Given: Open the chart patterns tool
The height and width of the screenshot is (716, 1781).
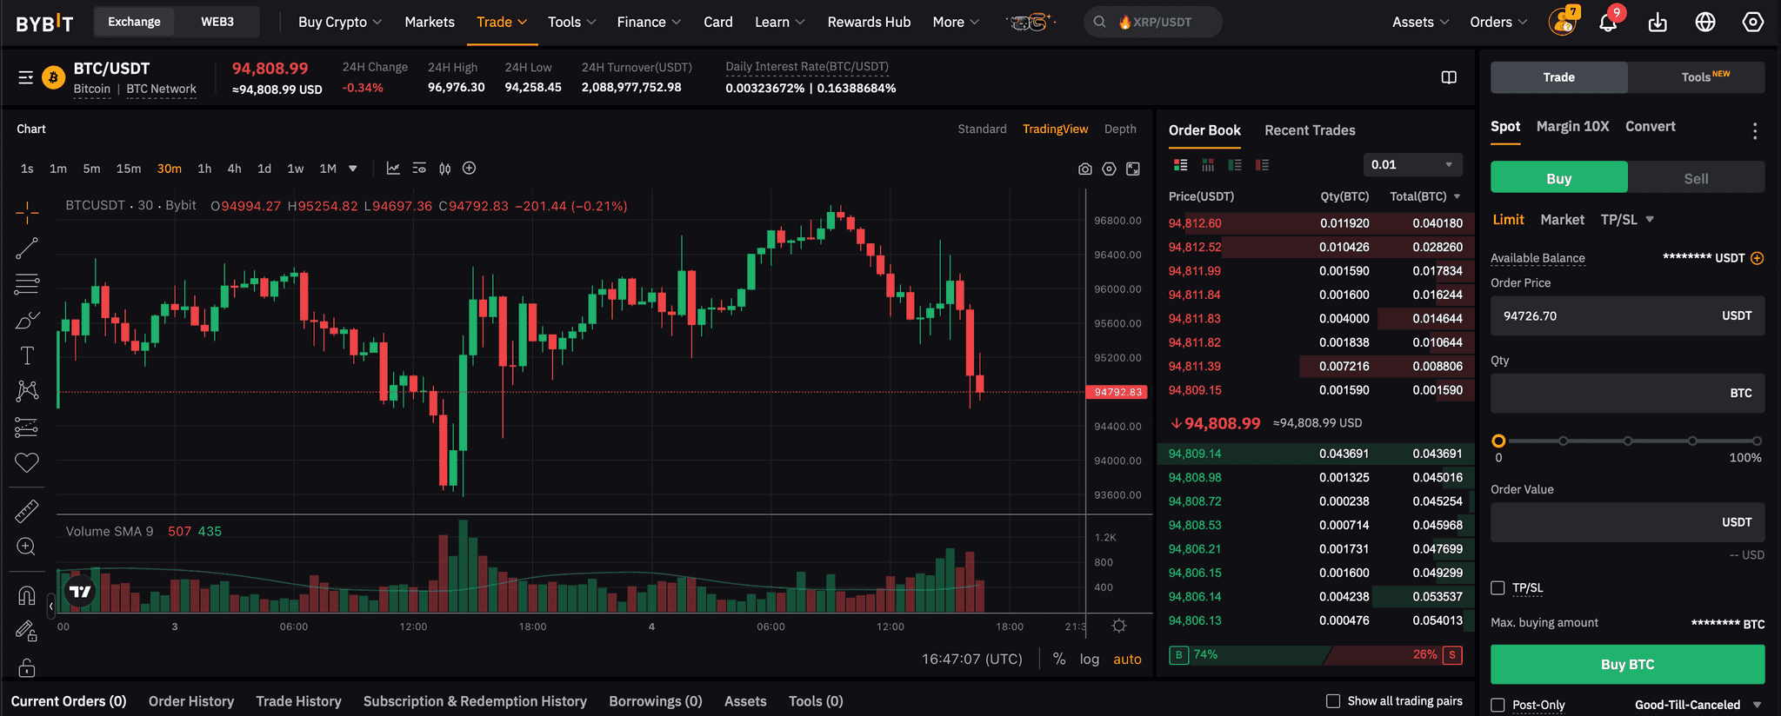Looking at the screenshot, I should click(27, 390).
